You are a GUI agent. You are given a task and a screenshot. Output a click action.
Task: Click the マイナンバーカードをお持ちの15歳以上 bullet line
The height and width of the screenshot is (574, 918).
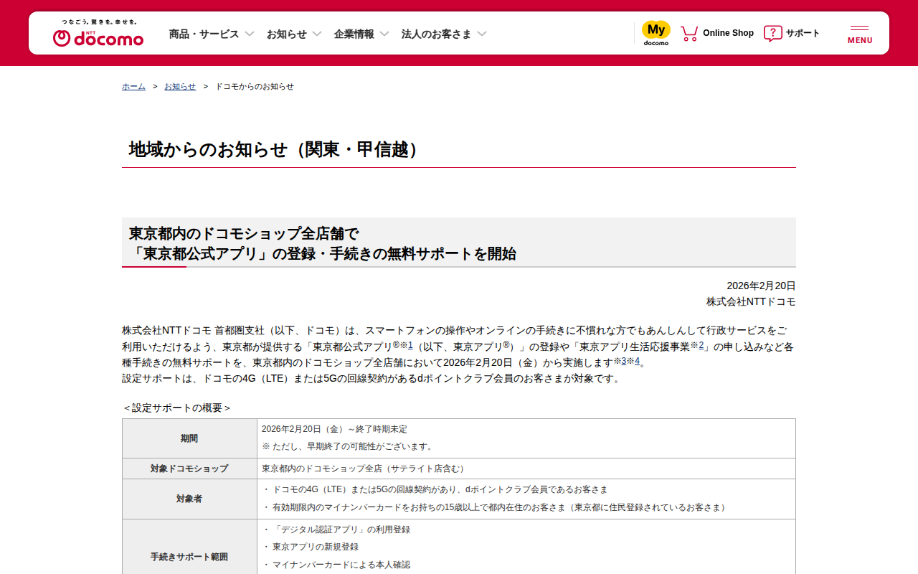pyautogui.click(x=495, y=507)
